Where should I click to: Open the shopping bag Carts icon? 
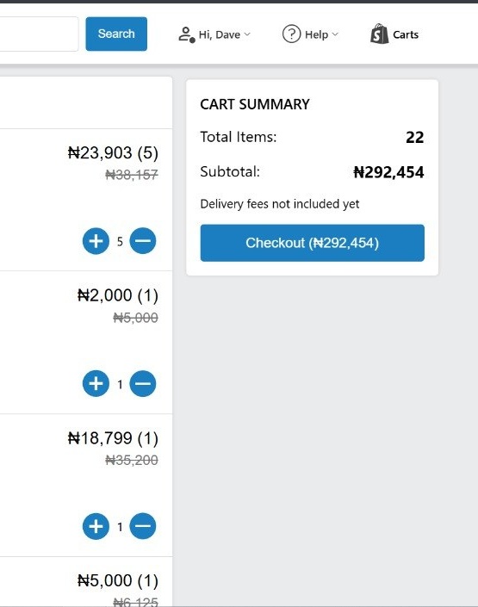[x=379, y=34]
